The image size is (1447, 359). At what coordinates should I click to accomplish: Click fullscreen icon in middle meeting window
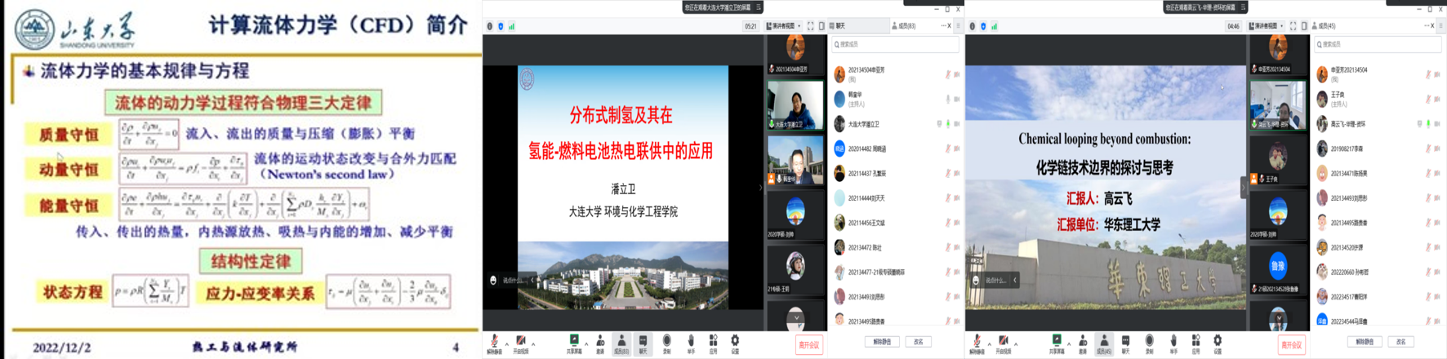click(810, 26)
